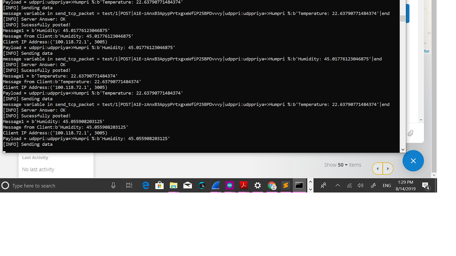Launch Microsoft Edge from the taskbar
This screenshot has height=256, width=456.
coord(146,185)
